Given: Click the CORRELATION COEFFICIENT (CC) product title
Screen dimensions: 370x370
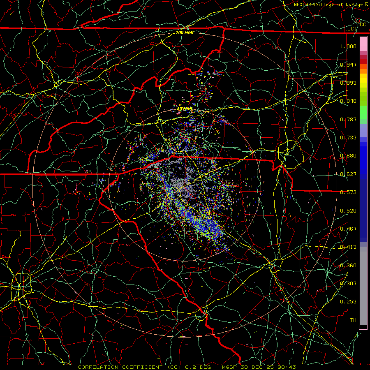Looking at the screenshot, I should pyautogui.click(x=129, y=367).
